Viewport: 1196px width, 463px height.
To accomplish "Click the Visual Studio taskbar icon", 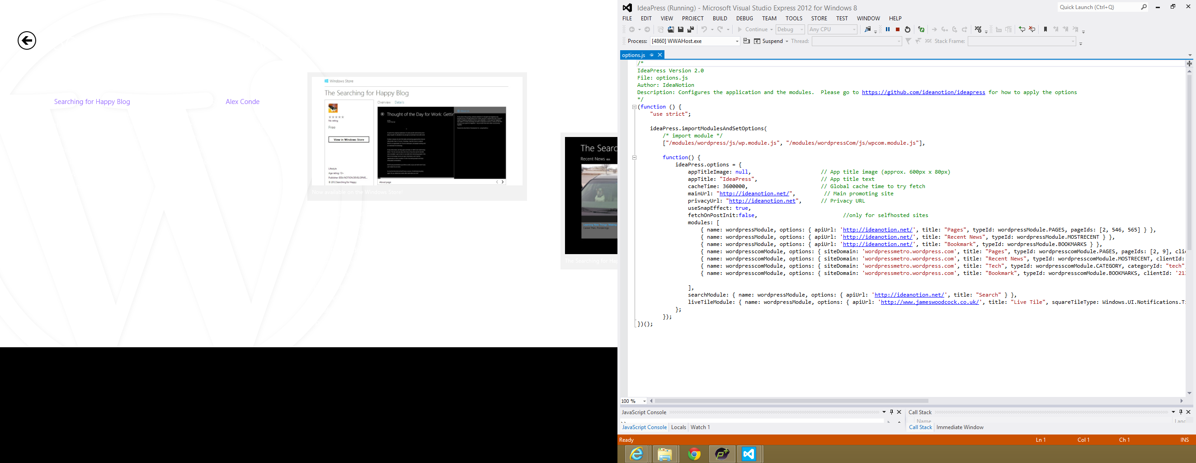I will 749,454.
